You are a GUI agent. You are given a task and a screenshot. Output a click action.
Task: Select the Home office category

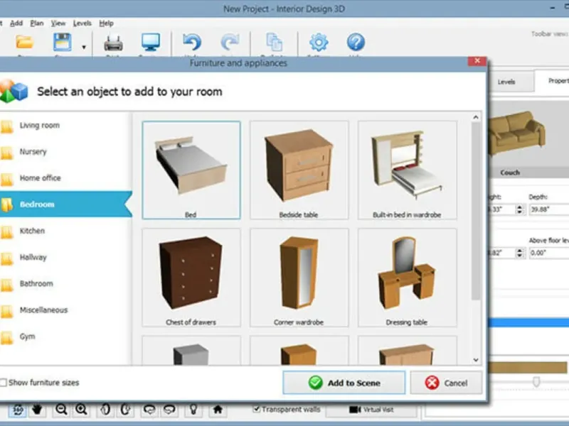(65, 178)
